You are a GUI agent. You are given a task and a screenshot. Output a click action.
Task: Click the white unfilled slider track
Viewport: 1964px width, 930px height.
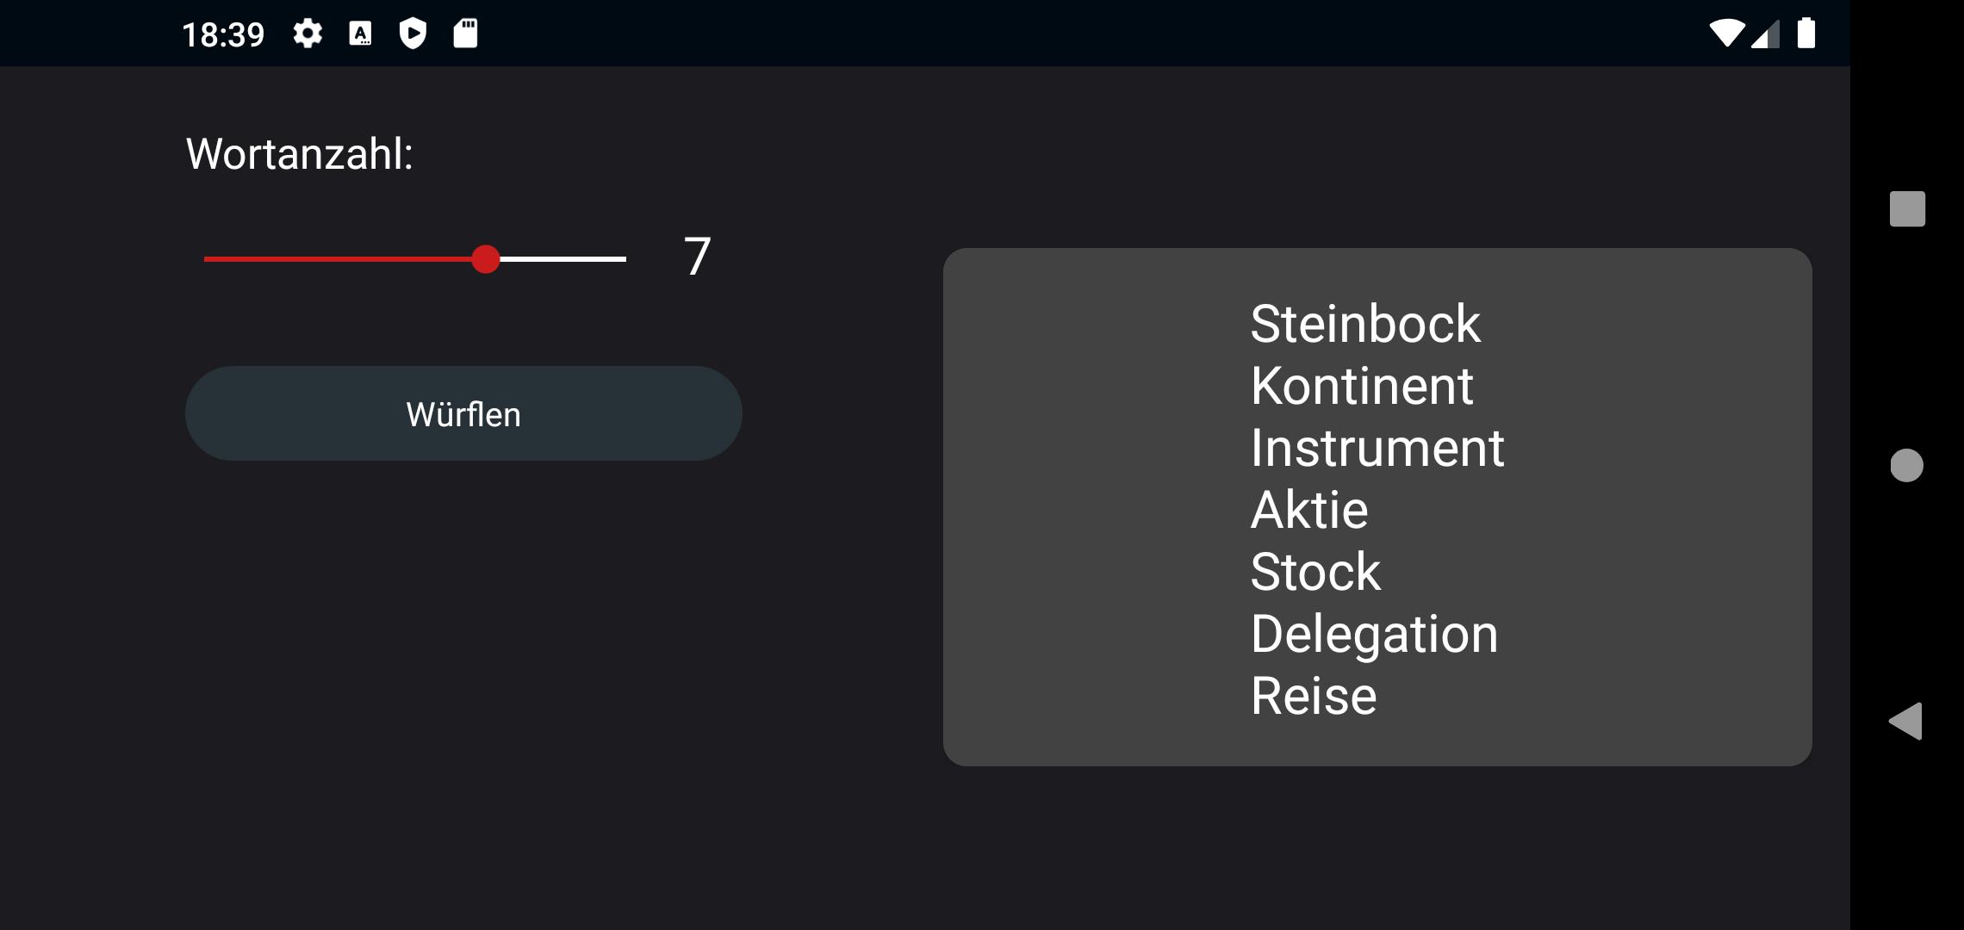pos(564,259)
